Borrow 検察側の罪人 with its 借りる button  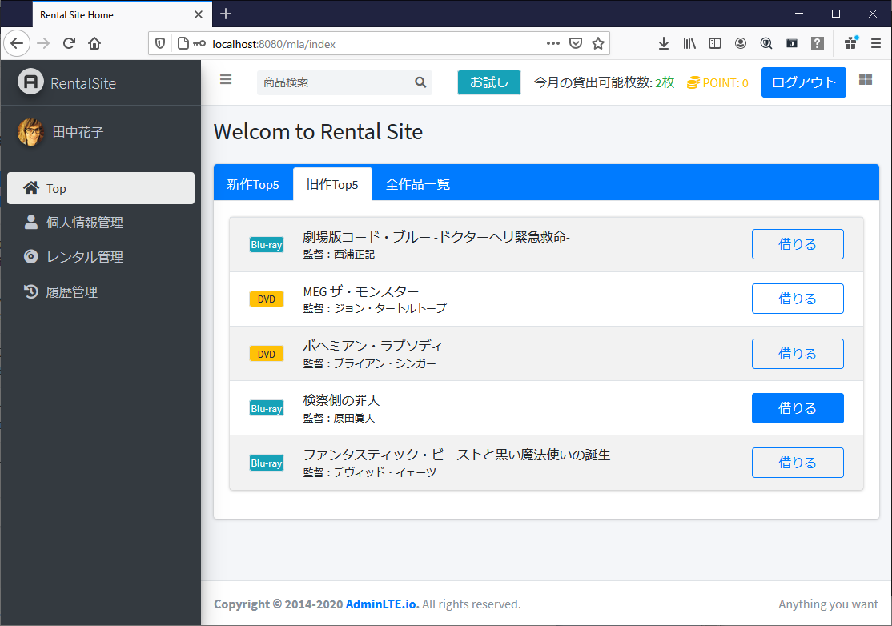click(798, 408)
